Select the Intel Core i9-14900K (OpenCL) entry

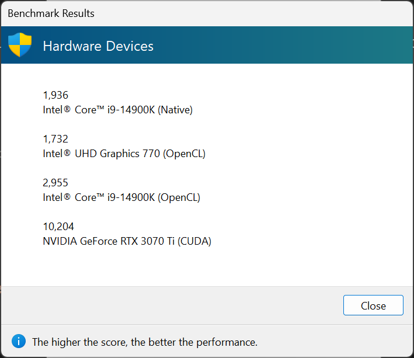(x=121, y=197)
